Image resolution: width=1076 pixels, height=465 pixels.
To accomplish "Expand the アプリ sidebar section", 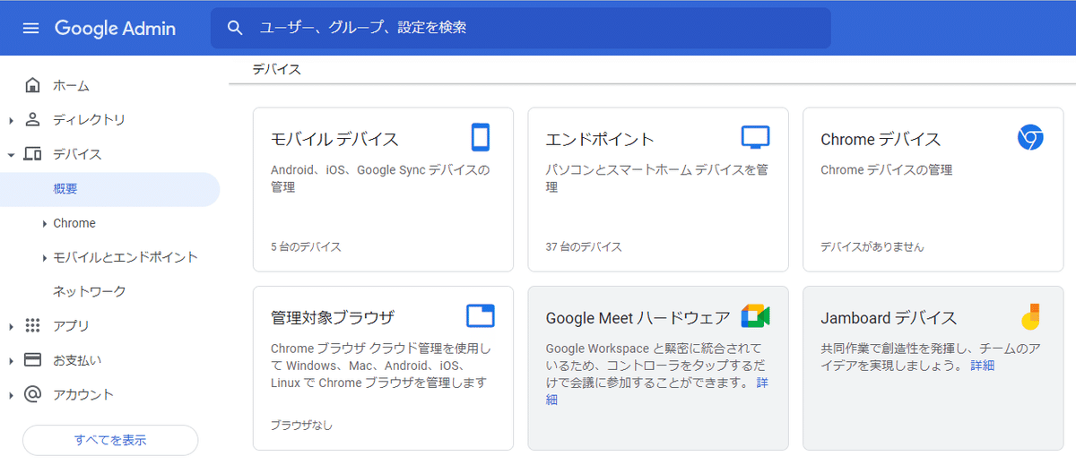I will point(11,326).
